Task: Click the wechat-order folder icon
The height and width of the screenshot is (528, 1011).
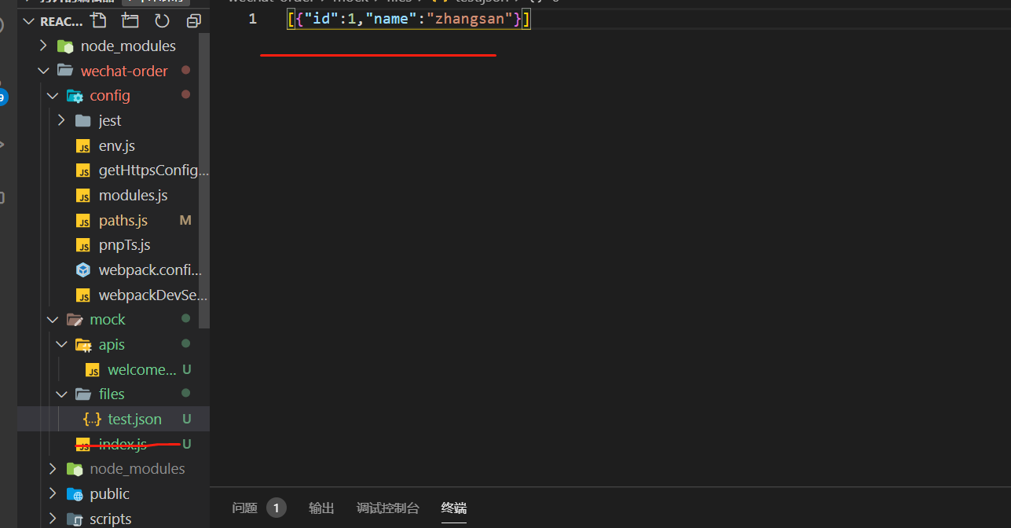Action: click(x=65, y=71)
